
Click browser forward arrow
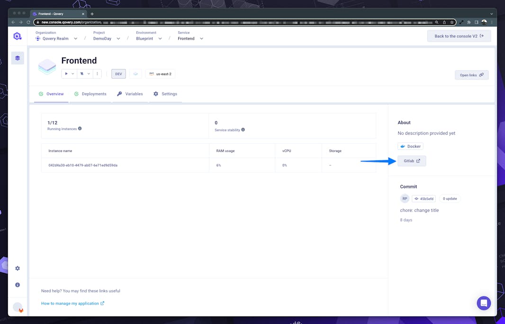coord(21,22)
